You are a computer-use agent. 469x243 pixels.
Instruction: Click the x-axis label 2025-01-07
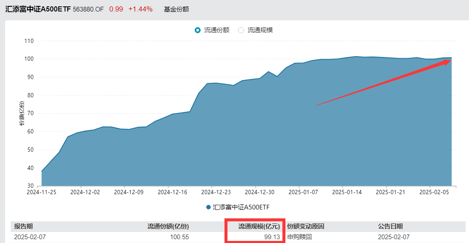[303, 192]
